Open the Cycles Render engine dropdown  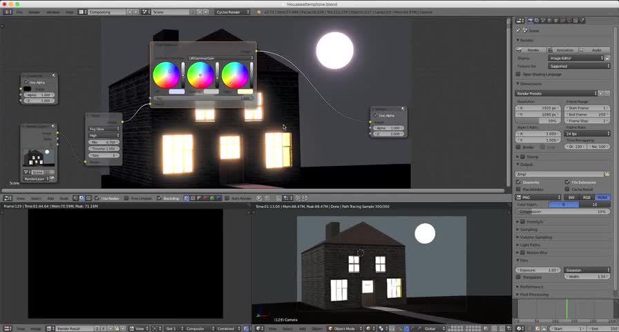233,12
